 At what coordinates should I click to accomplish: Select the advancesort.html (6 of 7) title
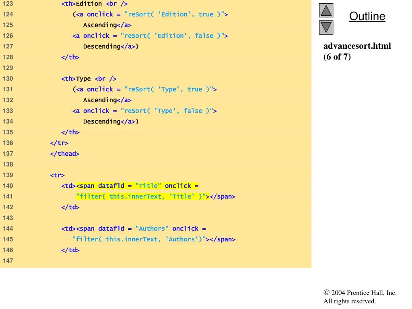click(x=357, y=51)
